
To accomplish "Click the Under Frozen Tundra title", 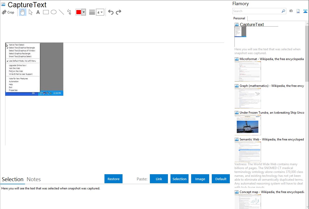I will click(272, 112).
